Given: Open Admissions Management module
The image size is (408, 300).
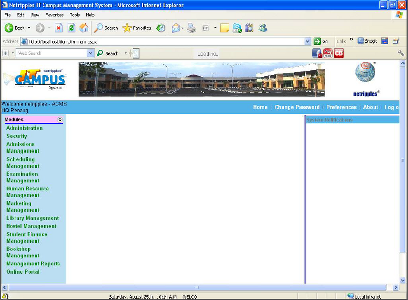Looking at the screenshot, I should click(23, 148).
